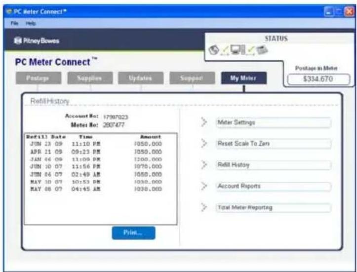The width and height of the screenshot is (357, 272).
Task: Close the PC Meter Connect window
Action: (350, 12)
